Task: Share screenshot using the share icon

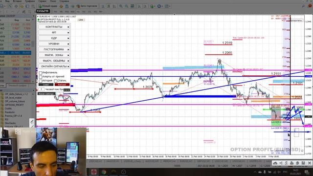Action: click(x=281, y=163)
